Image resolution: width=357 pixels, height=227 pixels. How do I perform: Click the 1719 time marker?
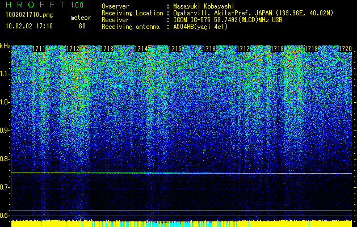[x=312, y=49]
